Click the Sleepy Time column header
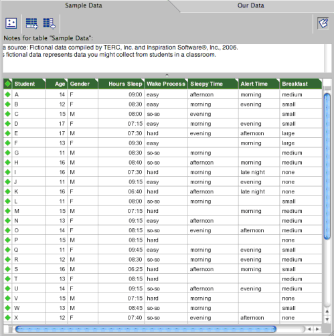The height and width of the screenshot is (336, 334). [214, 84]
